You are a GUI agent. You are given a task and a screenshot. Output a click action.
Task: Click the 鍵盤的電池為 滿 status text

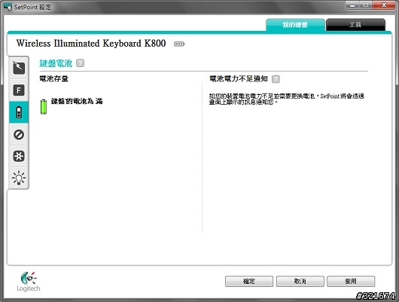point(77,101)
